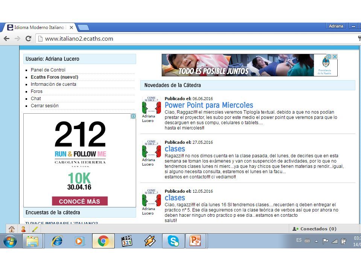Click Adriana Lucero avatar on Power Point post

[x=151, y=105]
